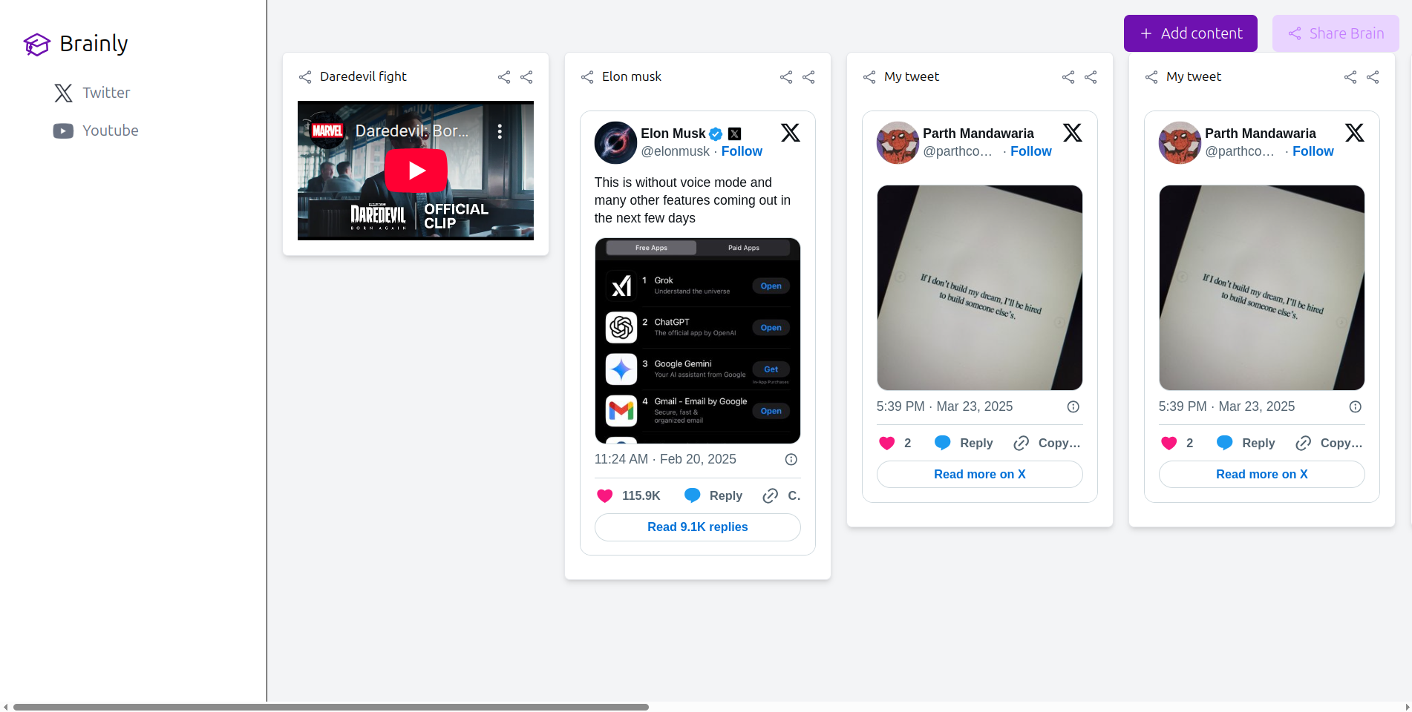Click share icon left of first My tweet title
The width and height of the screenshot is (1412, 712).
(869, 77)
